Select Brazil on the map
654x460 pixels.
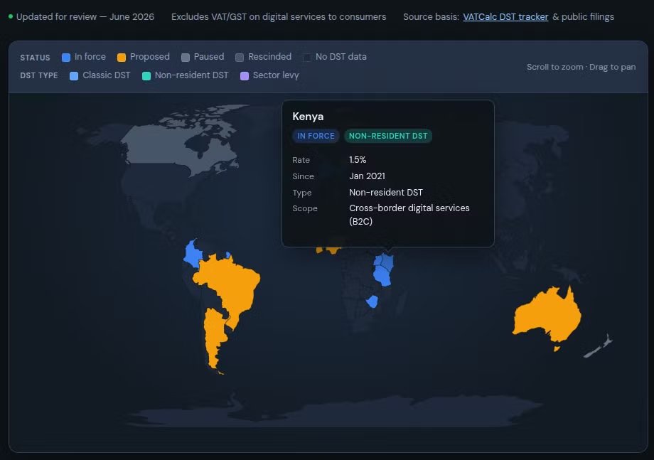[232, 286]
